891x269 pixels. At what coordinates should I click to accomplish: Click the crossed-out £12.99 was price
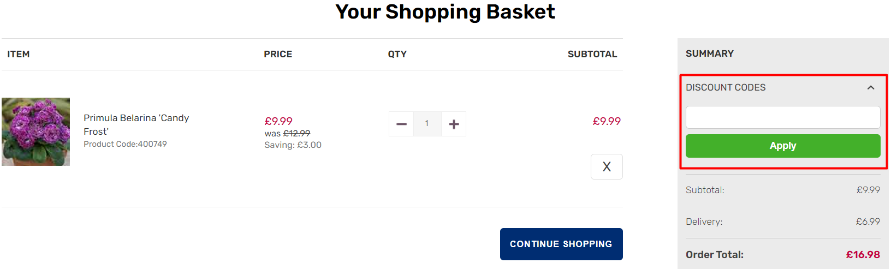(296, 134)
